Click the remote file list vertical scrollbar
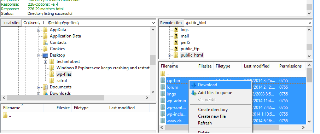 (309, 94)
